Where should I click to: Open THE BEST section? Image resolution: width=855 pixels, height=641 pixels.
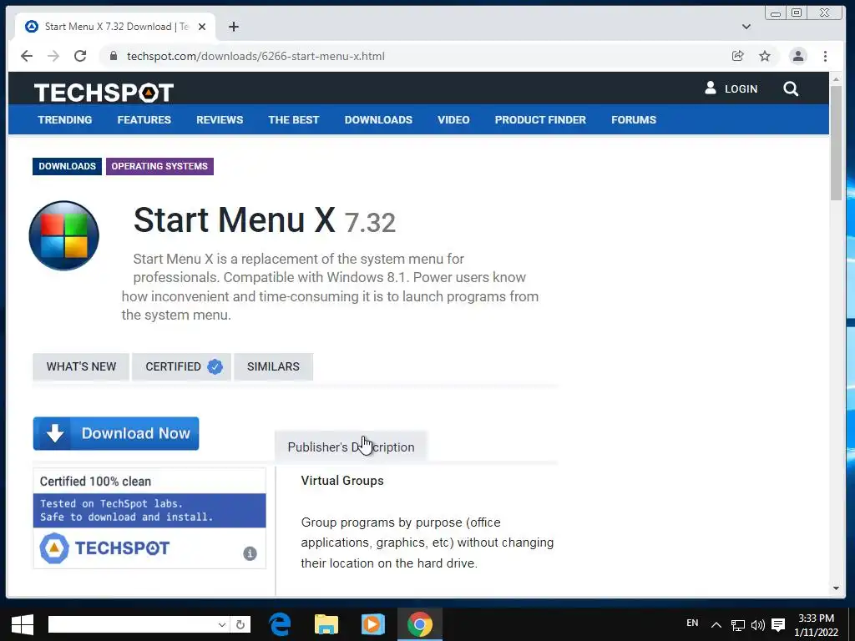[293, 120]
